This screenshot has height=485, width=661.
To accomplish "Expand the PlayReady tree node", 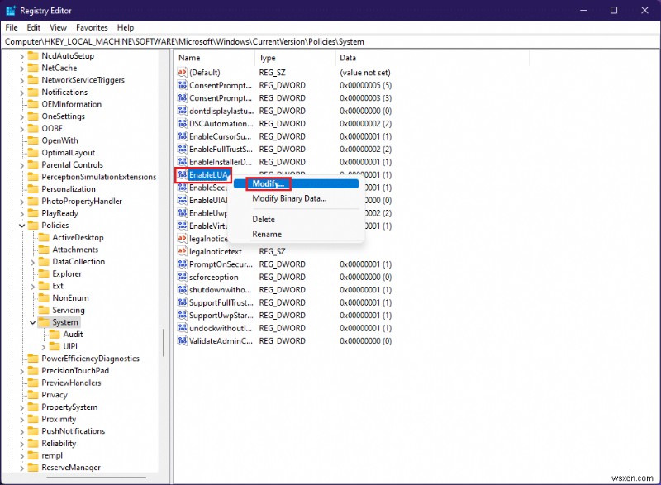I will 22,214.
